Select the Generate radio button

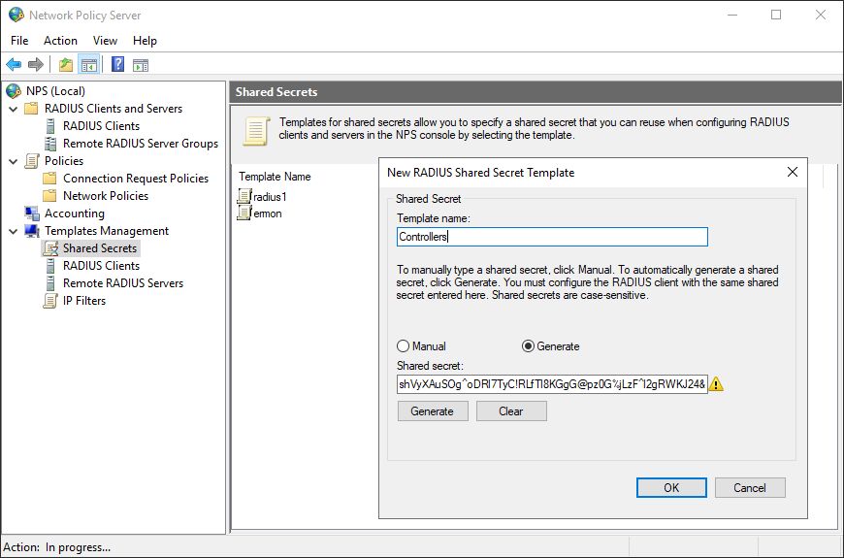pos(528,346)
